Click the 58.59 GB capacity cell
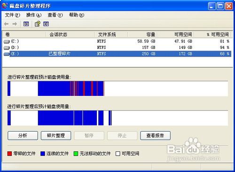Screen dimensions: 235x172 (146, 41)
